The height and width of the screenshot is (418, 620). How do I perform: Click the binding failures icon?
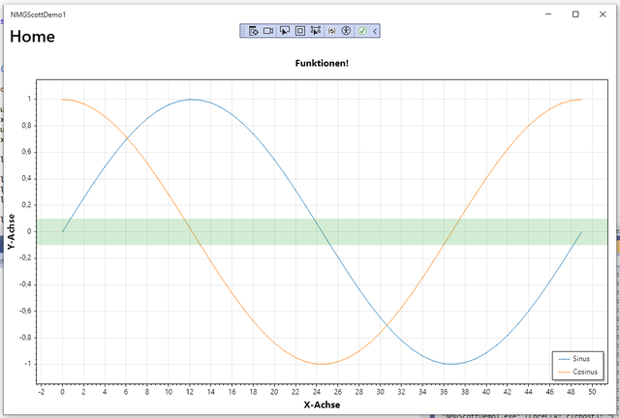331,31
